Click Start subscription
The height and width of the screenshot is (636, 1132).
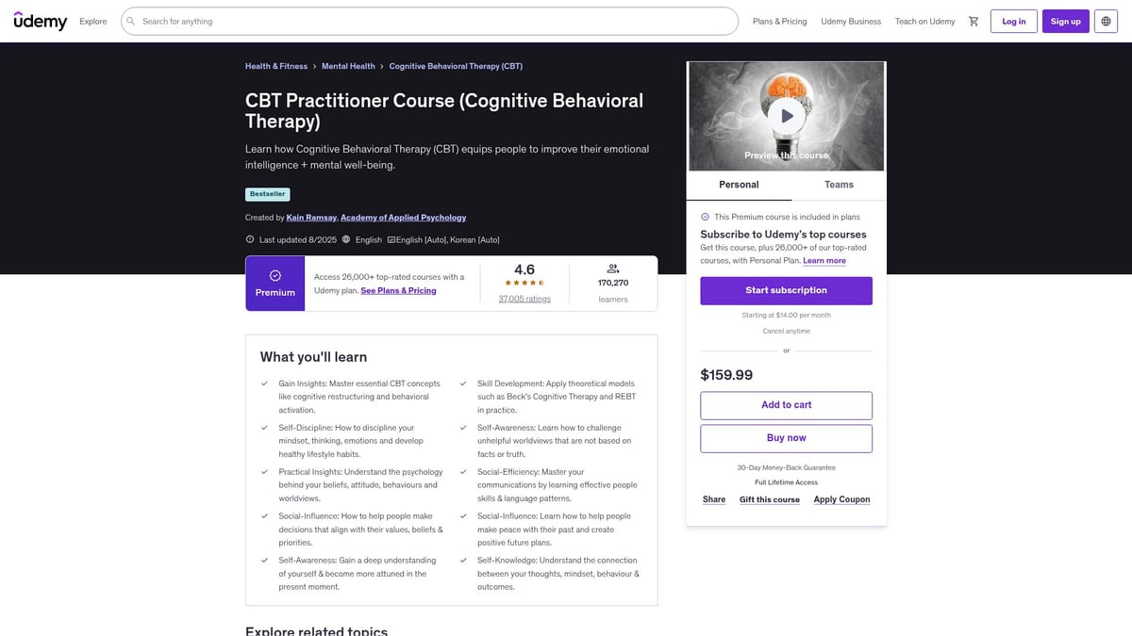(786, 292)
